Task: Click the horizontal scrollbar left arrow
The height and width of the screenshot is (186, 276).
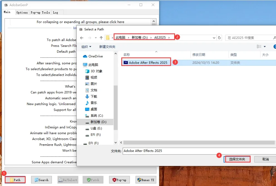Action: tap(121, 142)
